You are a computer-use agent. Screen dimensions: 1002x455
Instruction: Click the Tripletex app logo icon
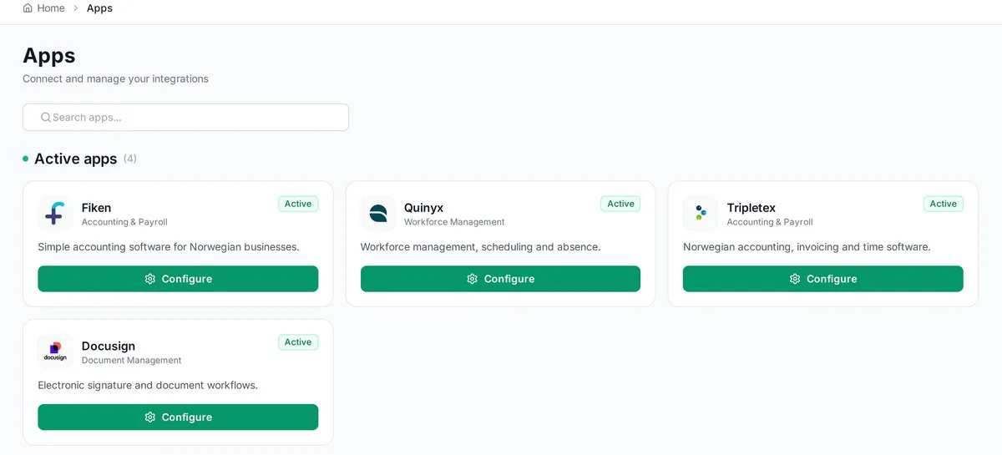pyautogui.click(x=701, y=214)
